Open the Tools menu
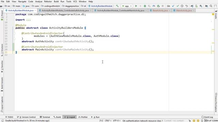Viewport: 218px width, 122px height. point(69,1)
